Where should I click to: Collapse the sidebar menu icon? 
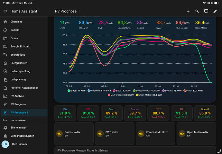click(5, 11)
